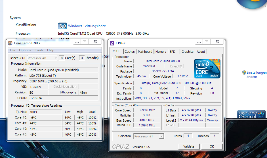Click the Core #2 low 40°C cell
267x158 pixels.
click(x=68, y=129)
